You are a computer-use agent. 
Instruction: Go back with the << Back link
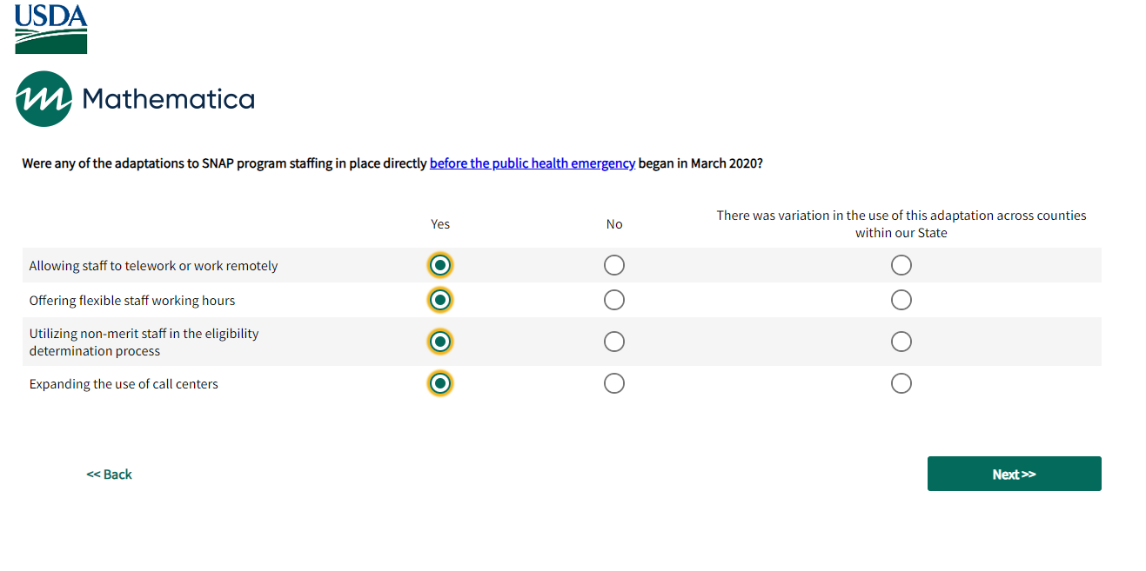110,475
